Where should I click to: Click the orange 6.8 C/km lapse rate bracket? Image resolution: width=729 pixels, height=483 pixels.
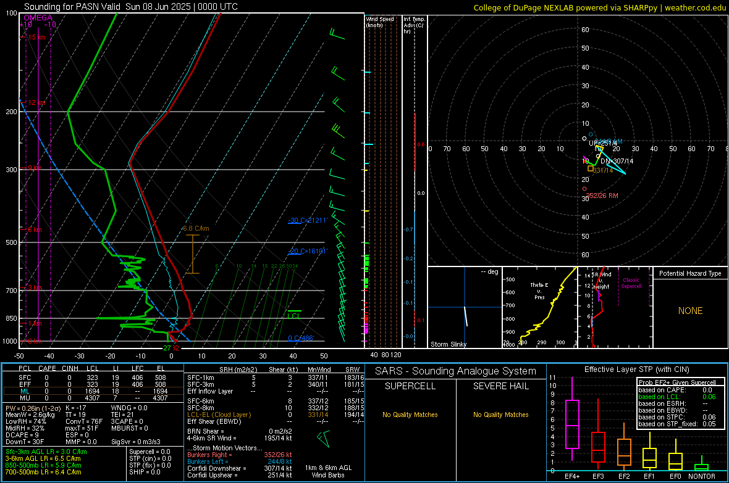(x=193, y=254)
